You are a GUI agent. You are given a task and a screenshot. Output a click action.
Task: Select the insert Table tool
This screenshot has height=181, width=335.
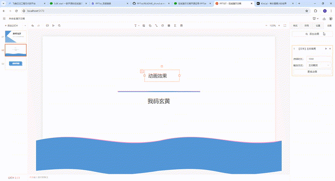(169, 25)
